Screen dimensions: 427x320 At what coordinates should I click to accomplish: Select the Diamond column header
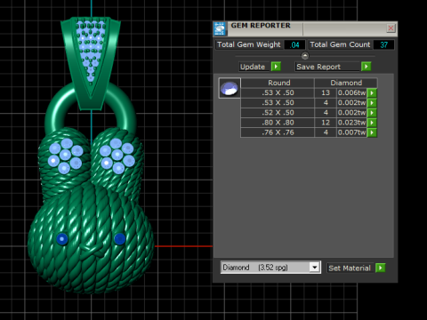click(x=346, y=83)
